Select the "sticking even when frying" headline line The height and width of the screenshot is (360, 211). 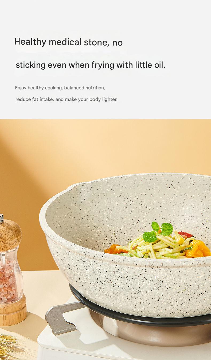pyautogui.click(x=91, y=65)
